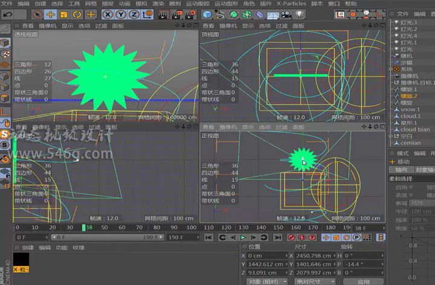Expand the 系统 object in the tree
The height and width of the screenshot is (285, 435).
pyautogui.click(x=391, y=69)
